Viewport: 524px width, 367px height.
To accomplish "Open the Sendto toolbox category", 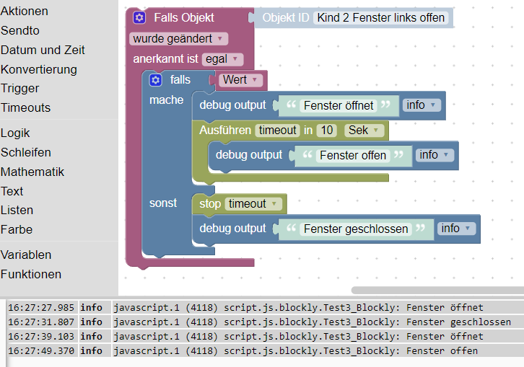I will click(20, 30).
